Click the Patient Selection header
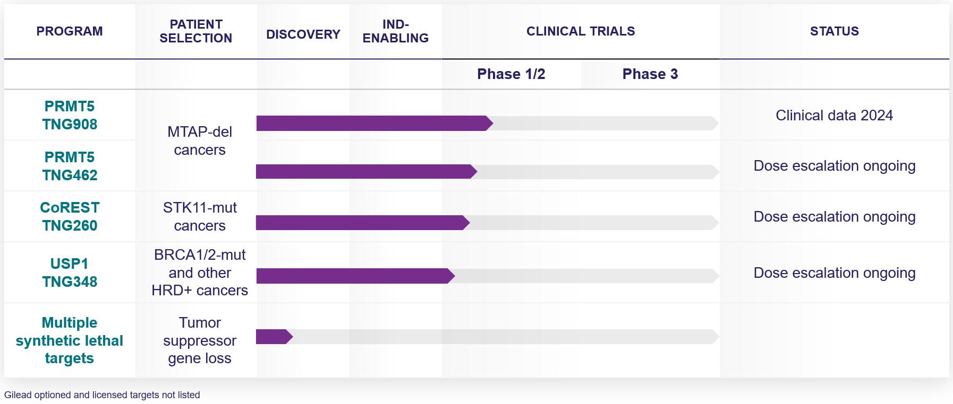The image size is (953, 404). tap(195, 31)
